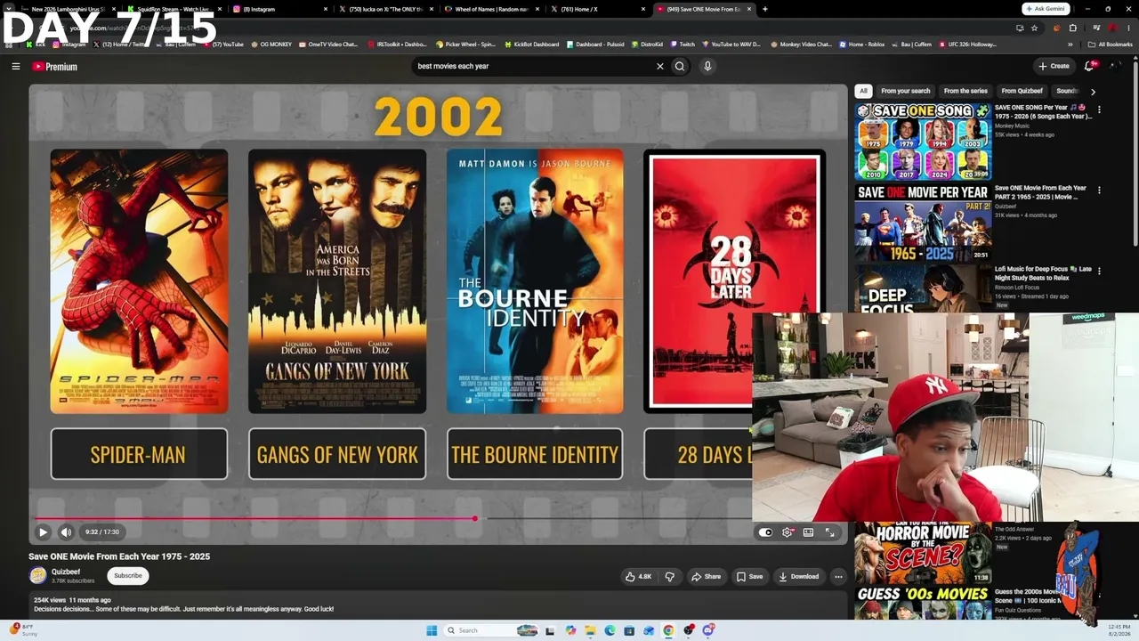The width and height of the screenshot is (1139, 641).
Task: Open Horror Movie By The Scene thumbnail
Action: (x=923, y=552)
